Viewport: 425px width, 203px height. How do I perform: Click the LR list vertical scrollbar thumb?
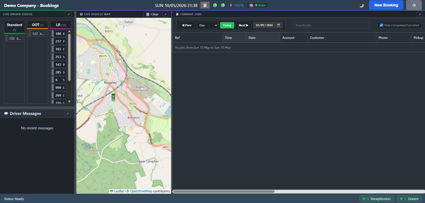tap(69, 57)
